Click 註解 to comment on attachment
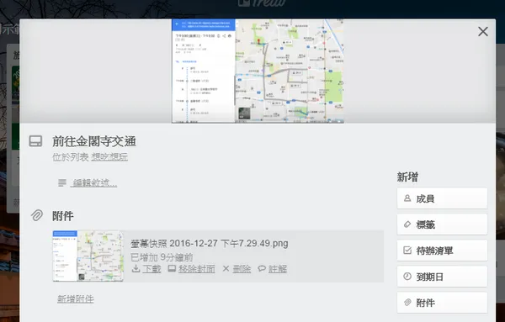 point(278,268)
